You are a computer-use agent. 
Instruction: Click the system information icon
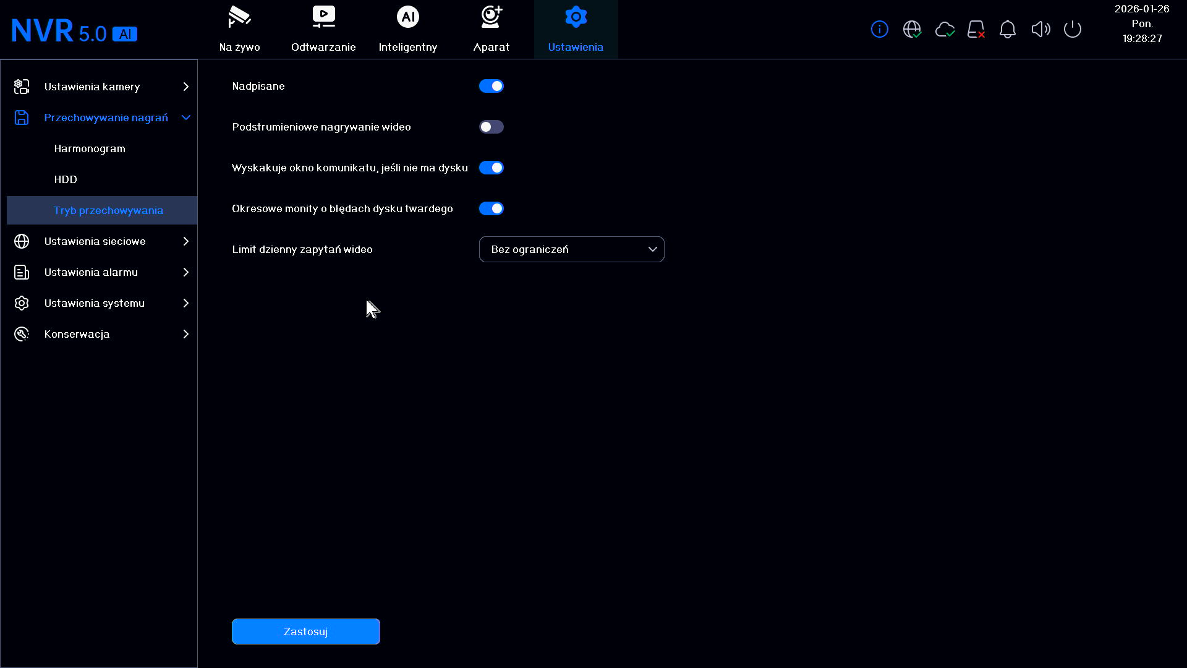[879, 29]
